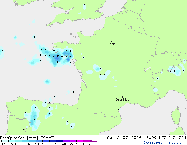Click the ECMWF model label
This screenshot has height=145, width=187.
tap(47, 138)
